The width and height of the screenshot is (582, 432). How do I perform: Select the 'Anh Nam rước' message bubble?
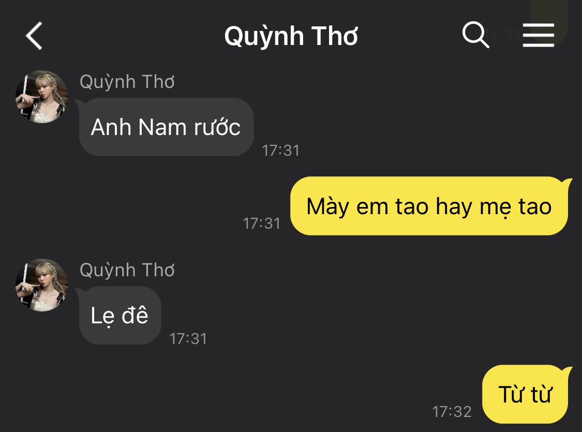[x=166, y=127]
